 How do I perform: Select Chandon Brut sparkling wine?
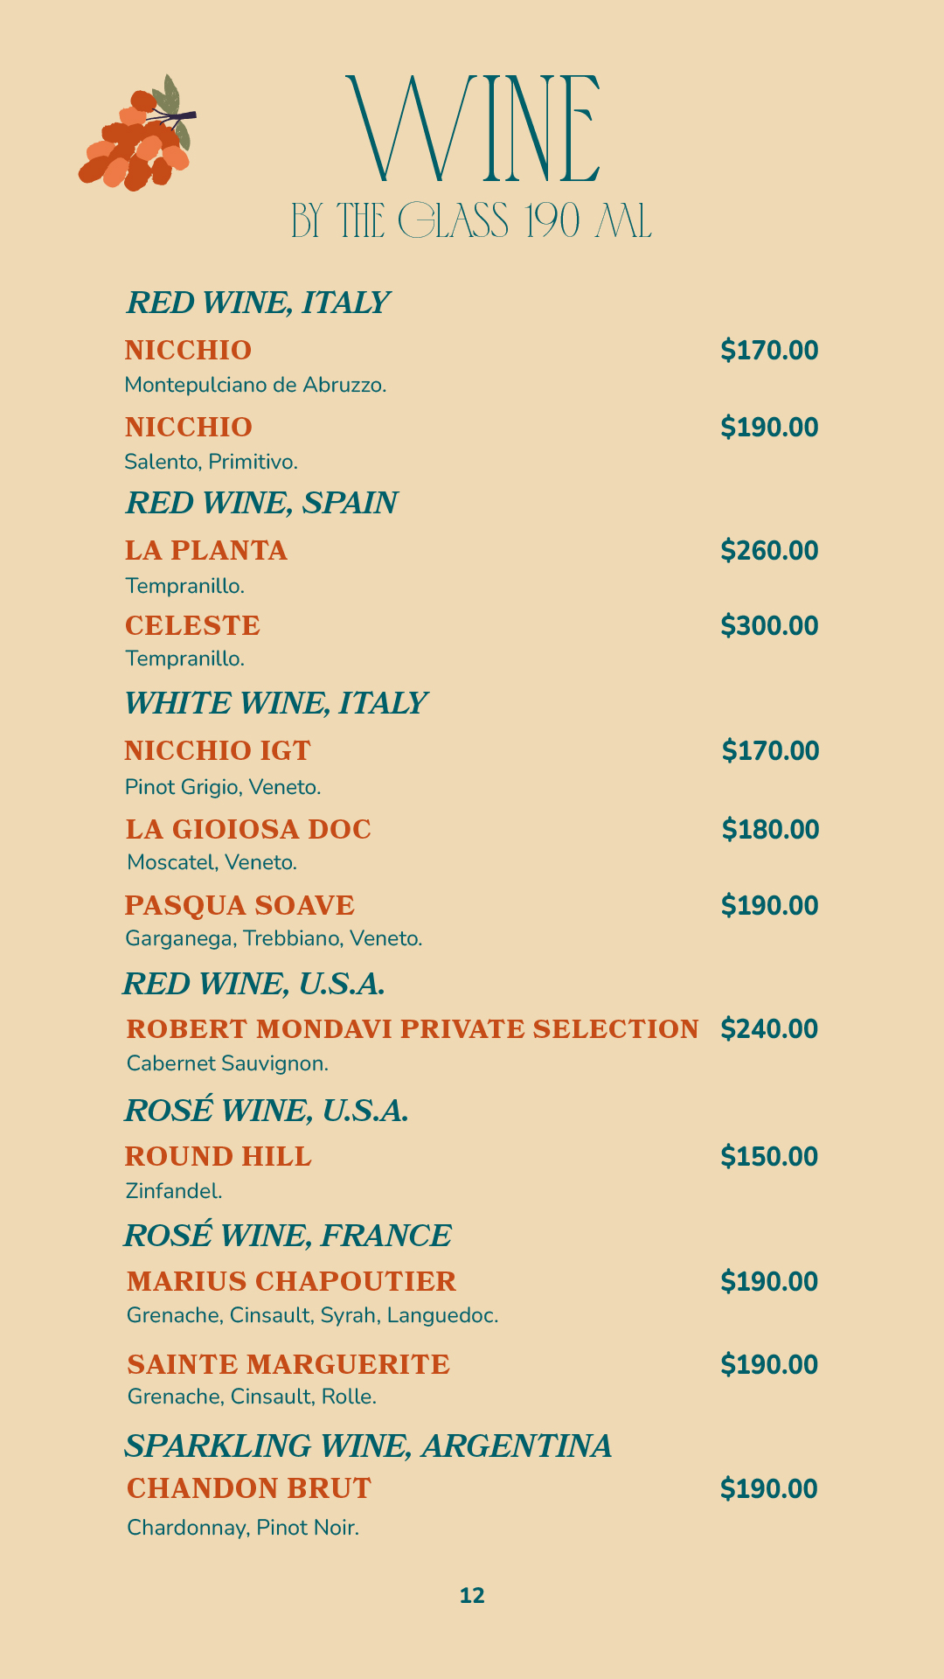249,1488
